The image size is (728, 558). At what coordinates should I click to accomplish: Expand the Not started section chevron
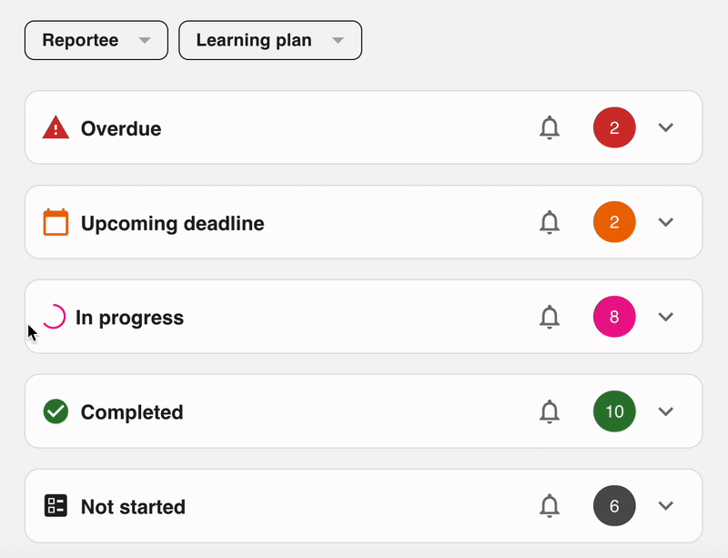(666, 506)
